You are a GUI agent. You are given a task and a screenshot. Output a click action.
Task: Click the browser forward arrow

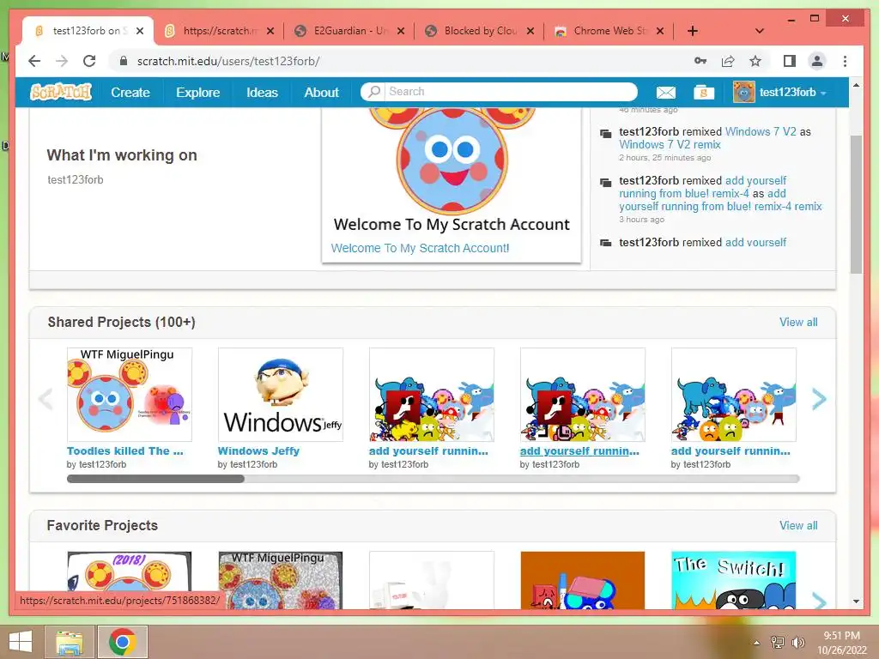pyautogui.click(x=62, y=61)
